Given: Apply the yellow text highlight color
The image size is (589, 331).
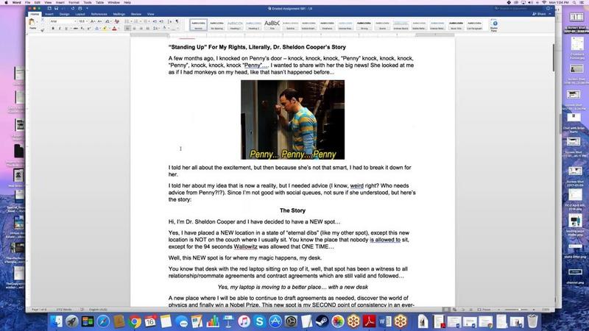Looking at the screenshot, I should click(105, 28).
